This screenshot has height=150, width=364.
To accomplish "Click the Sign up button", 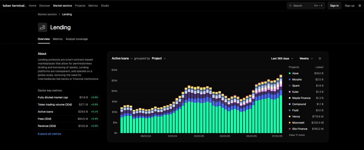I will click(x=349, y=5).
